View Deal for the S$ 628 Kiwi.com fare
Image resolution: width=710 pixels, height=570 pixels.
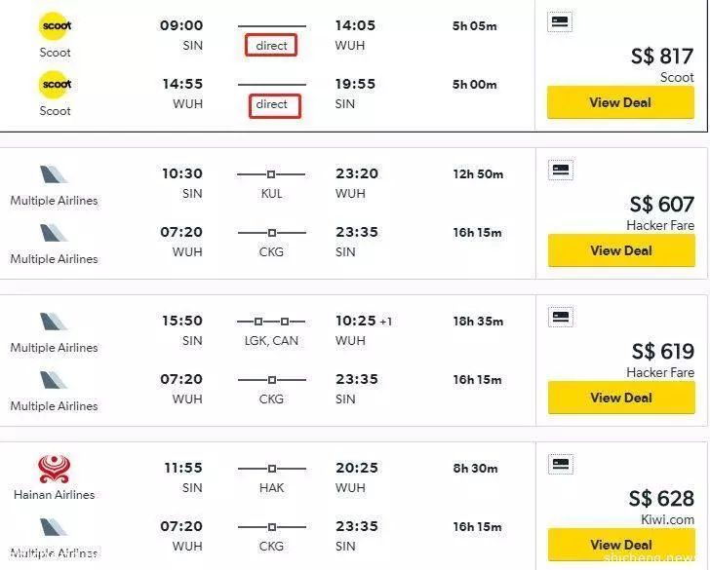(x=621, y=545)
